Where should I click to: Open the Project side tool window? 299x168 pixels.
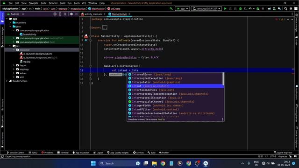[x=2, y=18]
